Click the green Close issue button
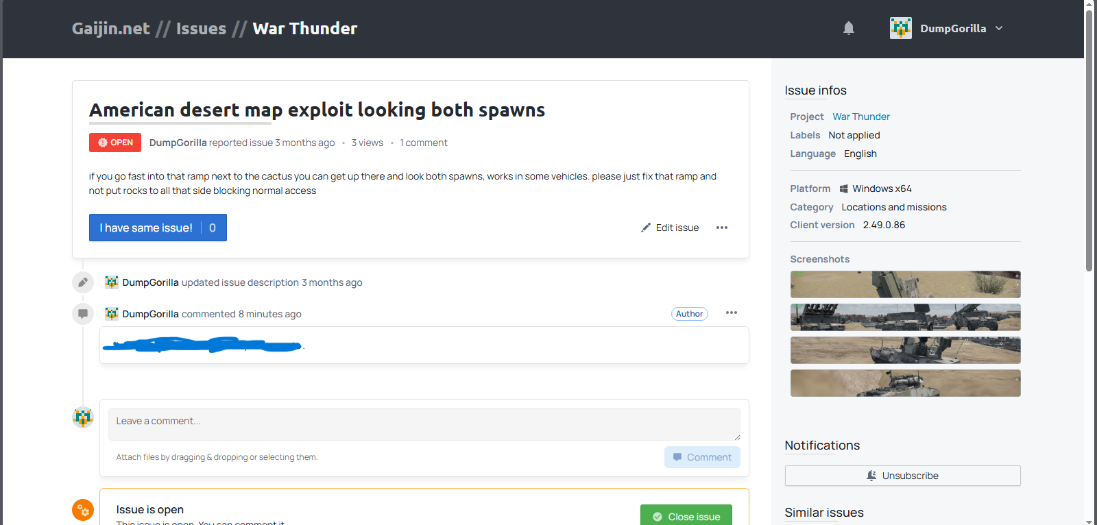Screen dimensions: 1097x525 pyautogui.click(x=686, y=516)
